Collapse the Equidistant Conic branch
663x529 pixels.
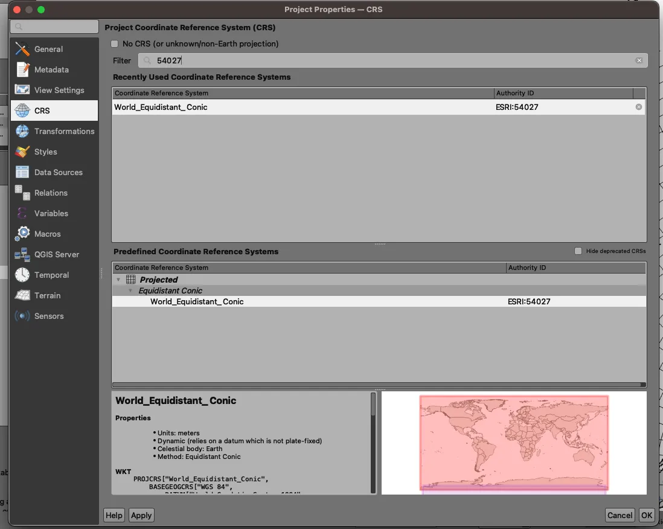(130, 290)
